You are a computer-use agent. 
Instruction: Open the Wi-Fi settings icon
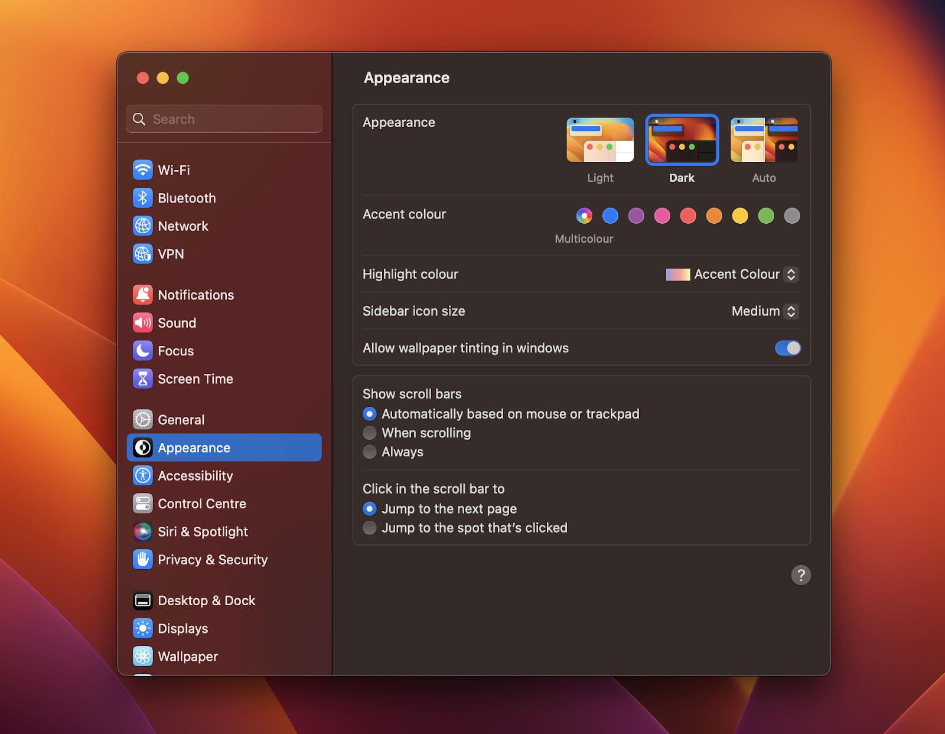[x=142, y=169]
